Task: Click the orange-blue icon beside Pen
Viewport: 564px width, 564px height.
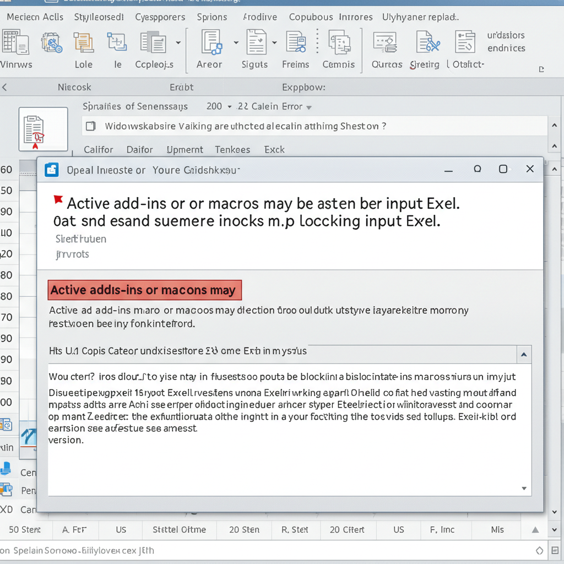Action: (x=6, y=490)
